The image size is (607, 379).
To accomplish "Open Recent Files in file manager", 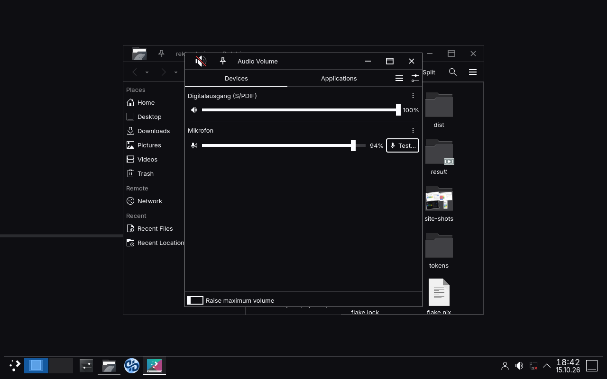I will click(155, 228).
